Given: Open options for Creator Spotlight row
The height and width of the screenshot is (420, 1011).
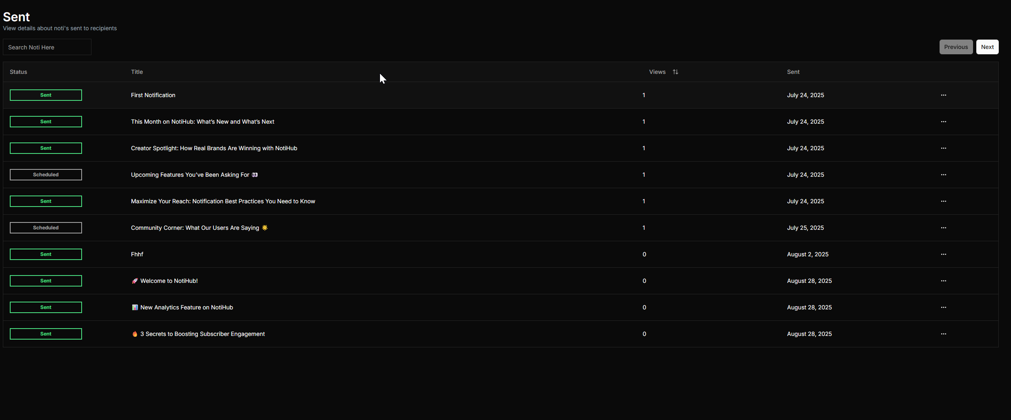Looking at the screenshot, I should coord(943,148).
